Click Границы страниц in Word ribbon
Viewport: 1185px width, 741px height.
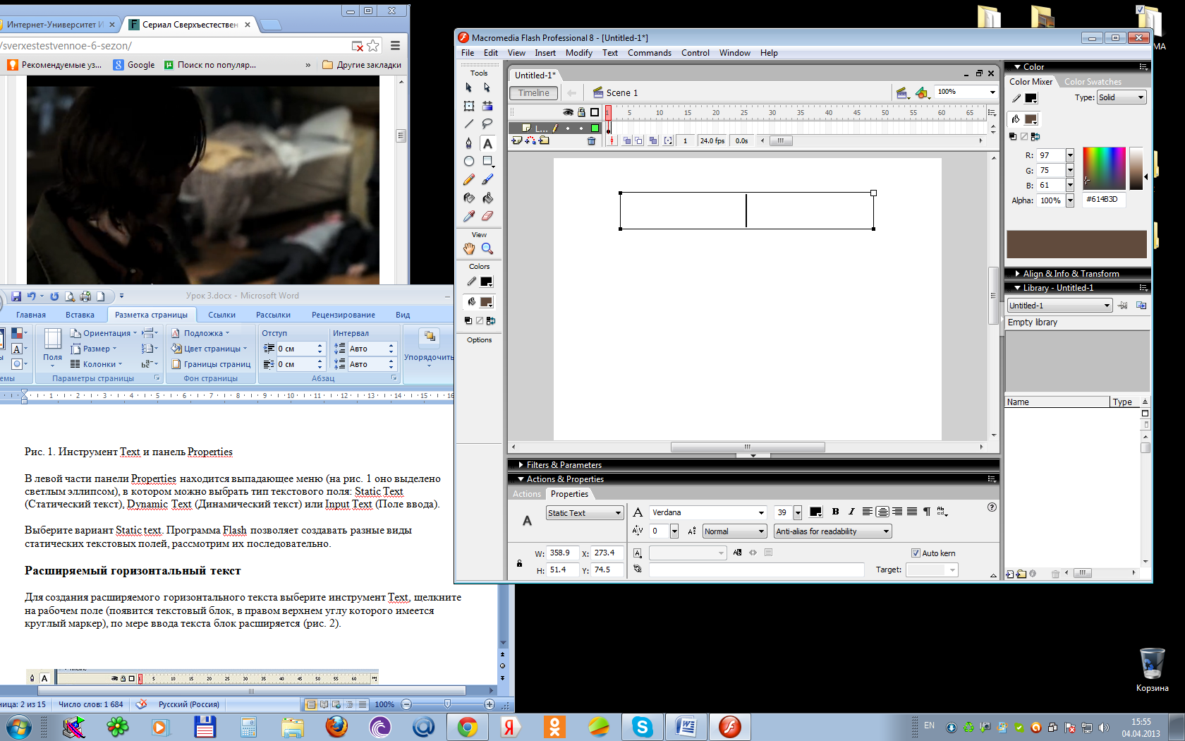(x=211, y=364)
